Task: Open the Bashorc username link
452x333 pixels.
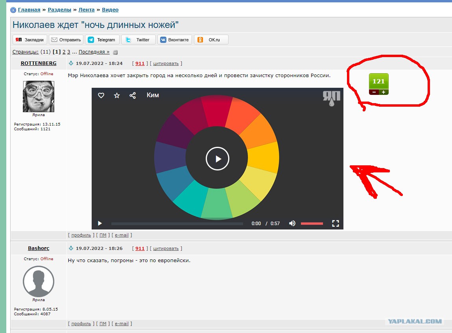Action: coord(39,248)
